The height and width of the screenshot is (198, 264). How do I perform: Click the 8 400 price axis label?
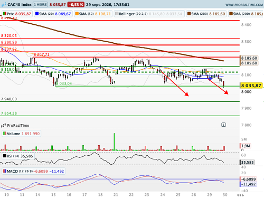click(246, 25)
